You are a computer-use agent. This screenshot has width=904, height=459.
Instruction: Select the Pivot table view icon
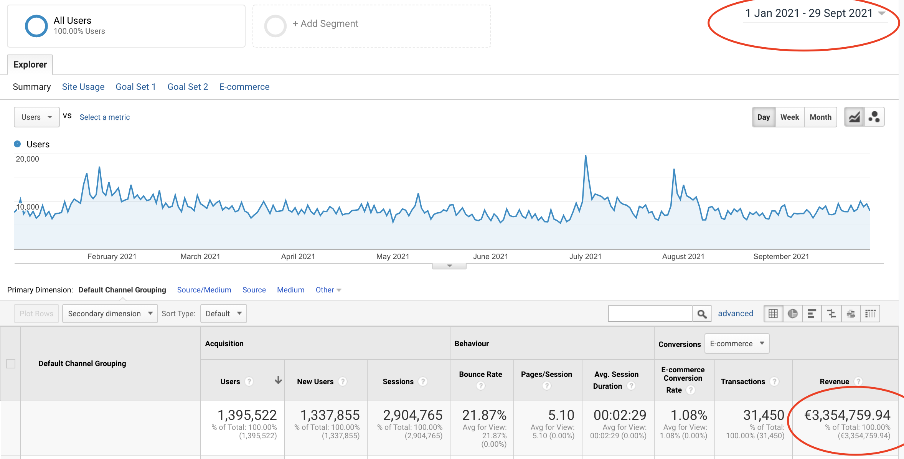pos(870,314)
